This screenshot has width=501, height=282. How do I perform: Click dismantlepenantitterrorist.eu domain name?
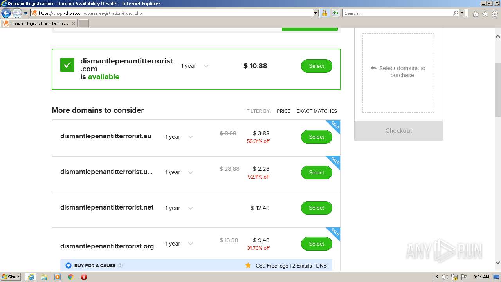[106, 136]
